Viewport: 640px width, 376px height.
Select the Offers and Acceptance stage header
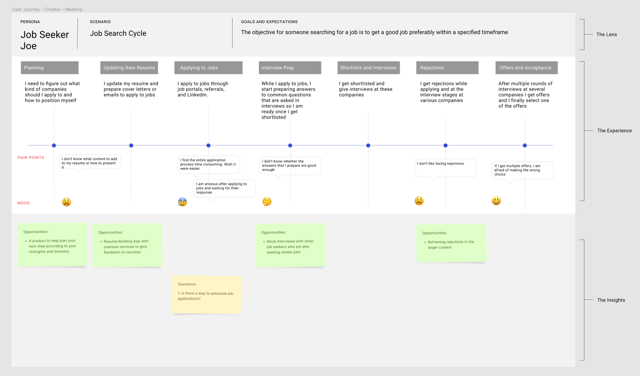(x=526, y=68)
